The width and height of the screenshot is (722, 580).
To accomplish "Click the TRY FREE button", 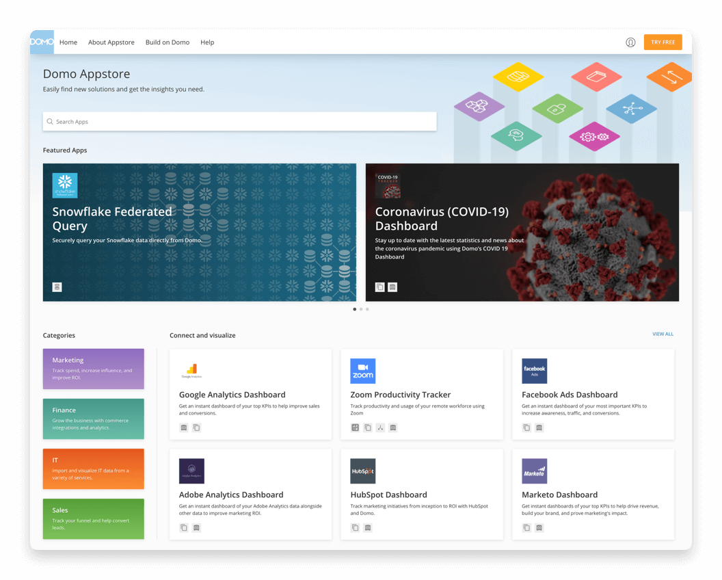I will 663,42.
